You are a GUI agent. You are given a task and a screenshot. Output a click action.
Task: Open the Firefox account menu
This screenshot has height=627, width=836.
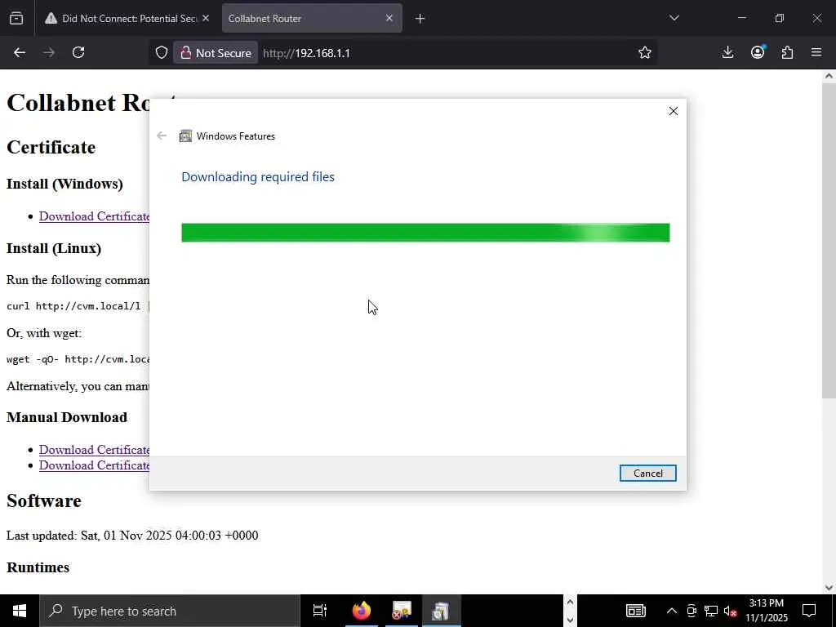point(758,52)
